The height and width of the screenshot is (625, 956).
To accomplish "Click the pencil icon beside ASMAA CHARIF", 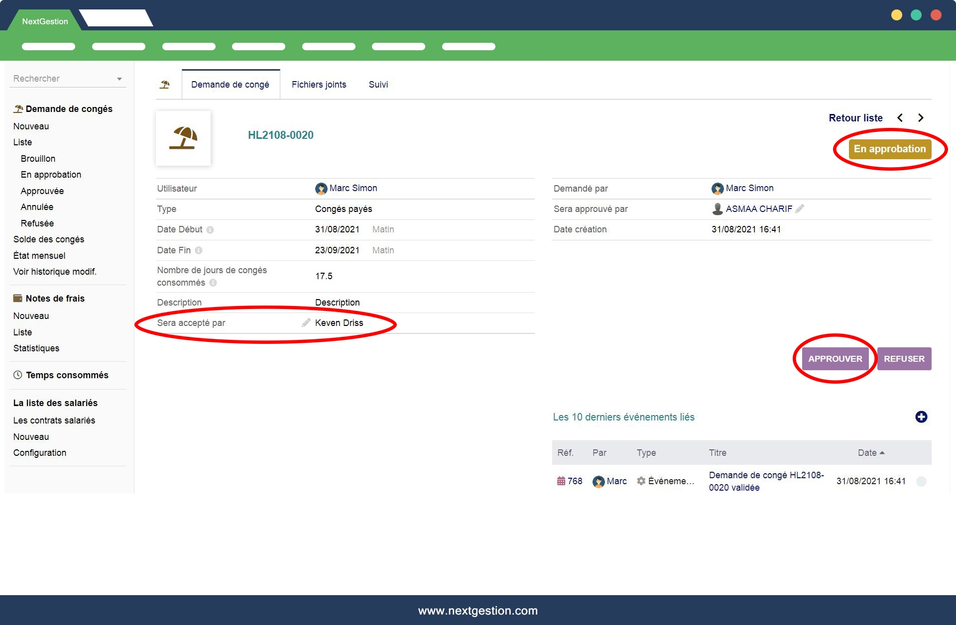I will coord(800,209).
